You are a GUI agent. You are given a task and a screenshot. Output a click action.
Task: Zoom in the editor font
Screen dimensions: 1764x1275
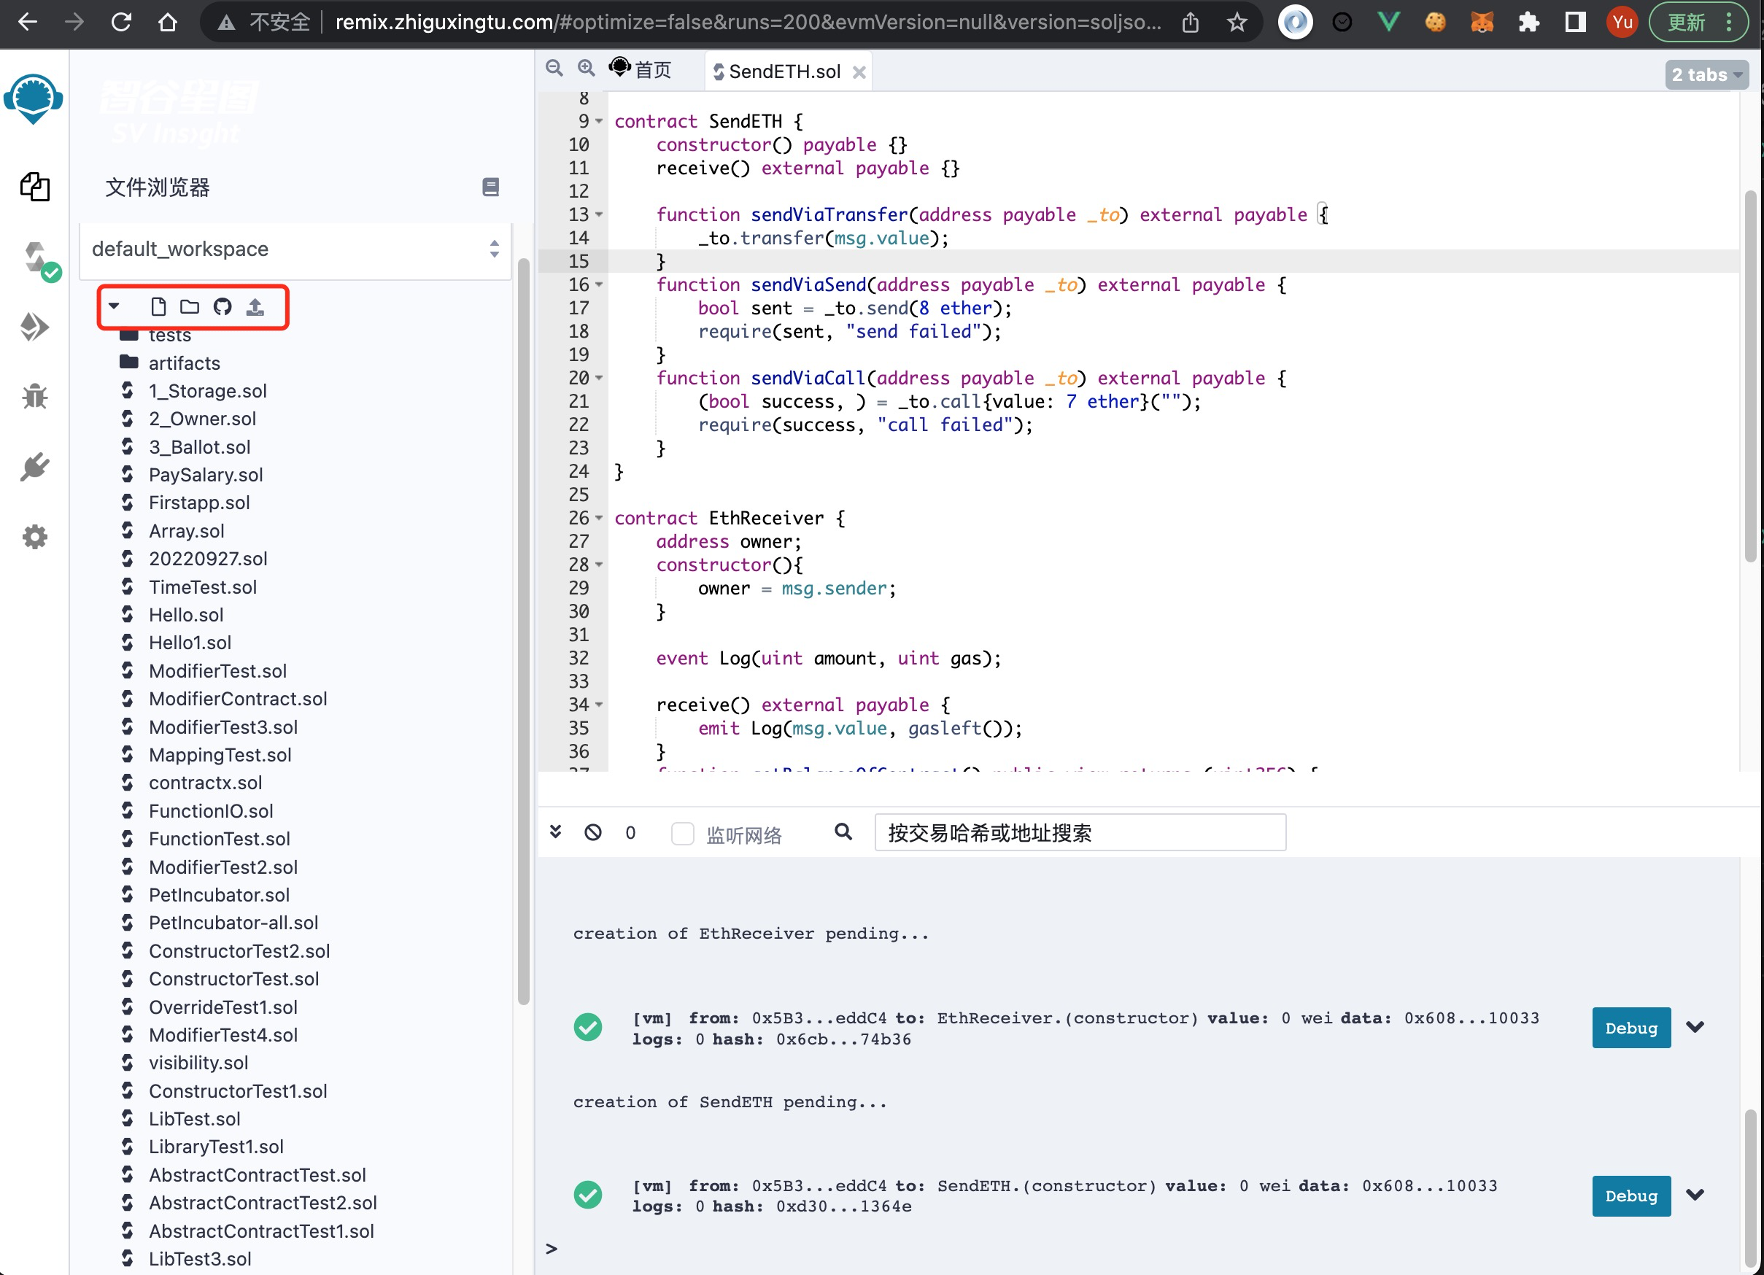pos(587,69)
